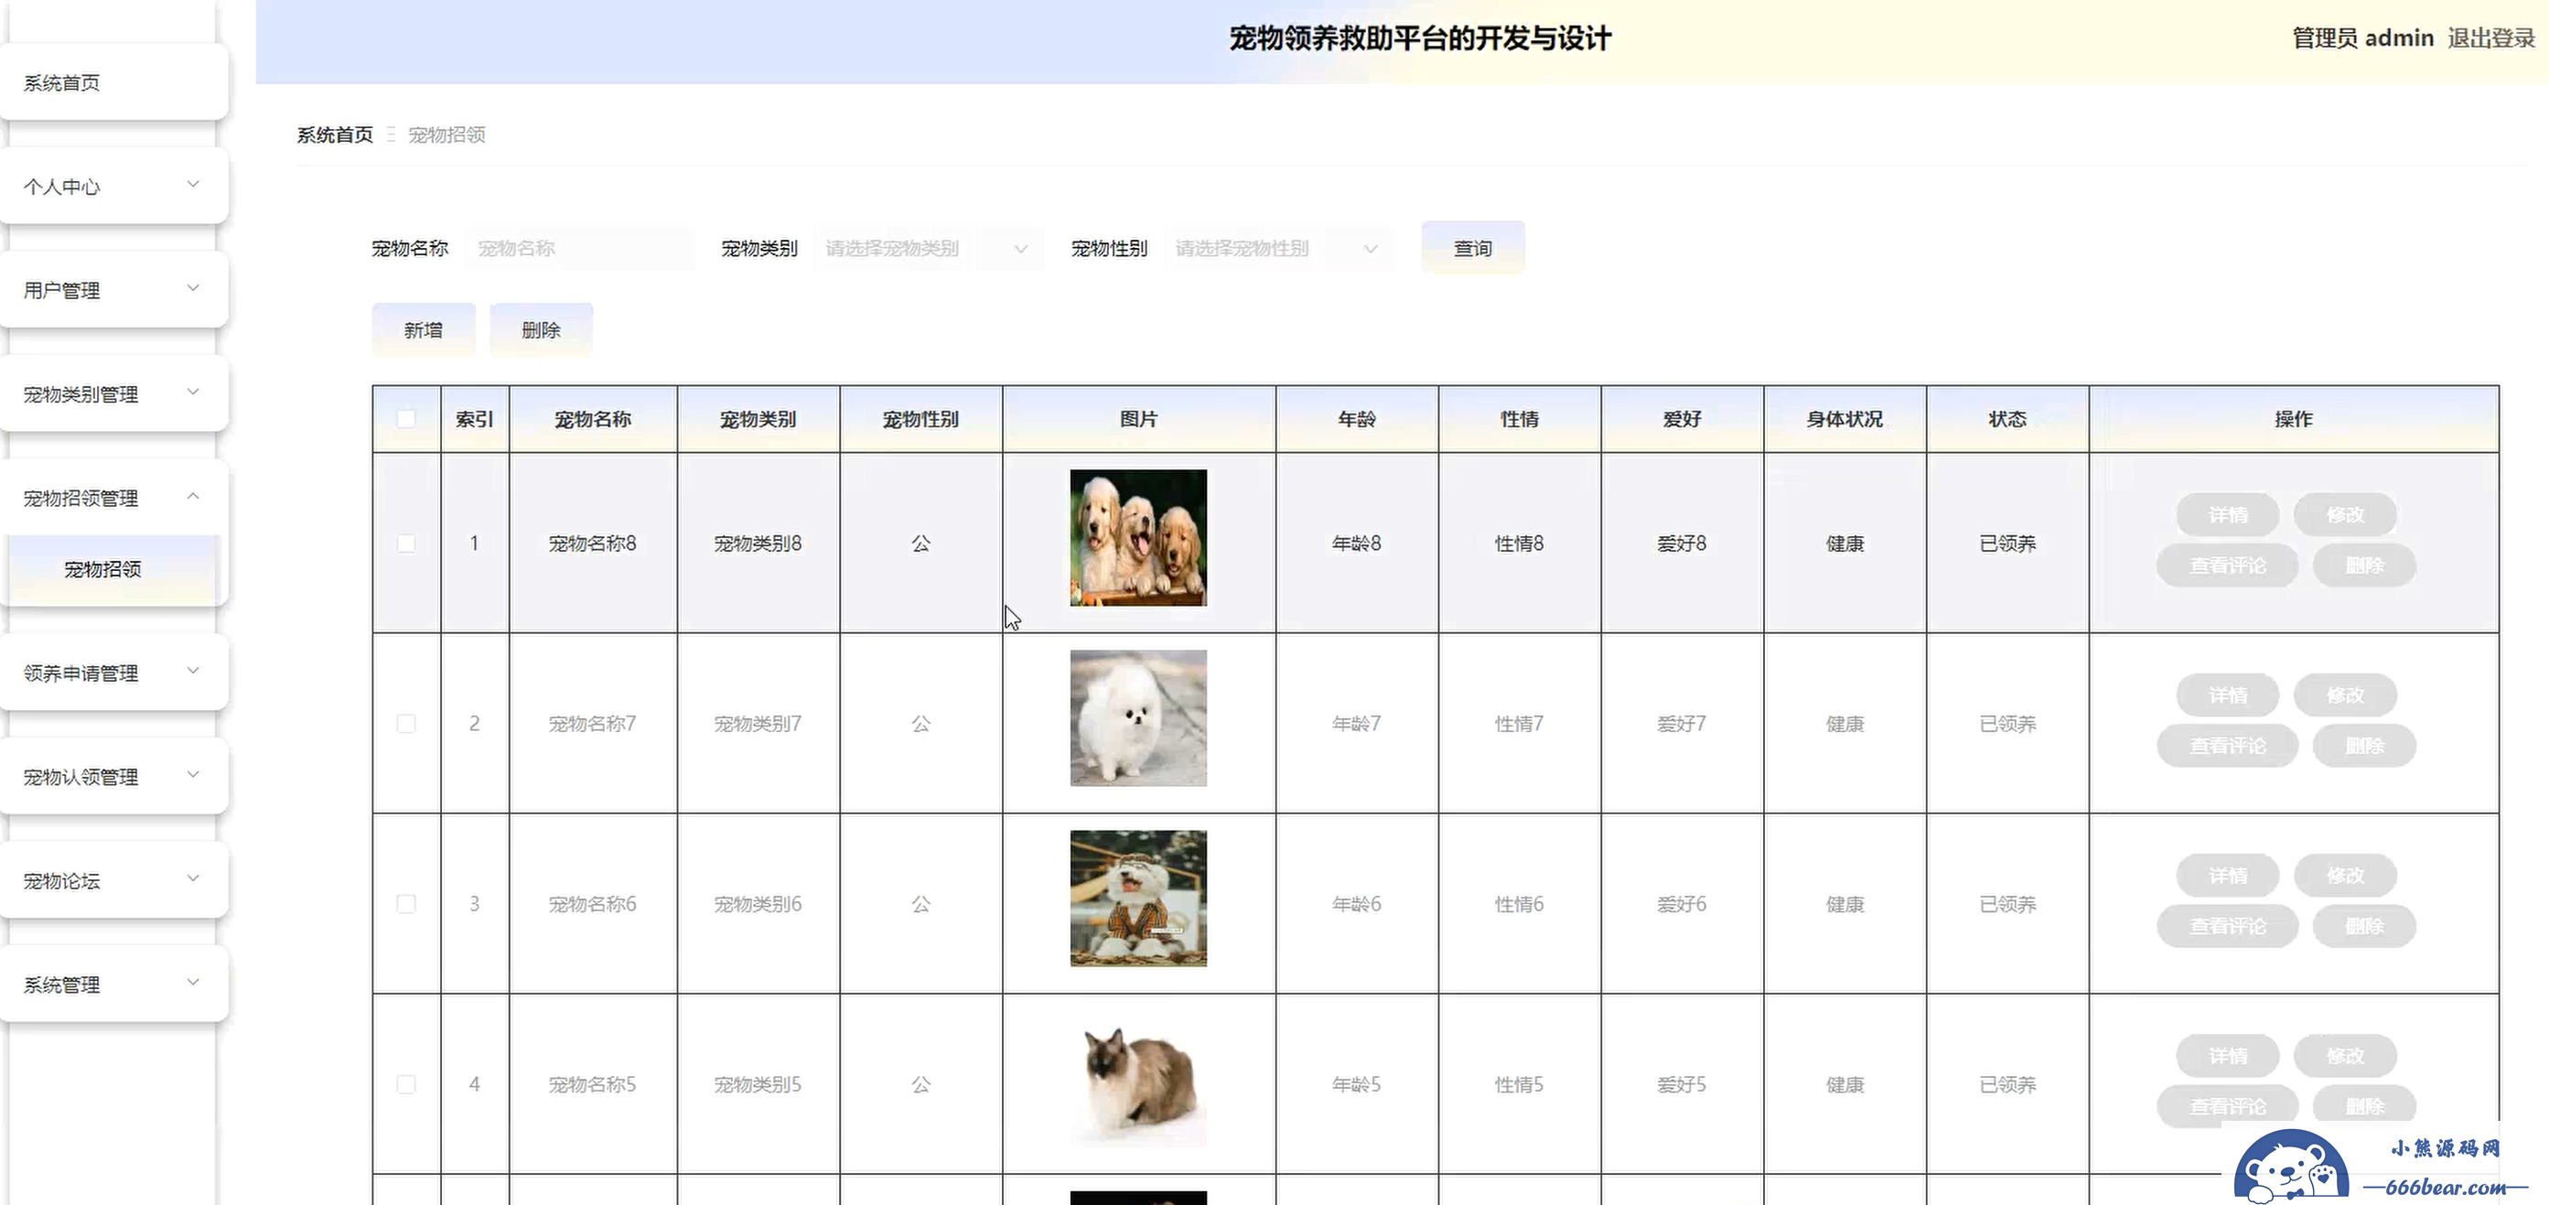Screen dimensions: 2549x1205
Task: Select the 宠物招领 submenu item
Action: point(113,569)
